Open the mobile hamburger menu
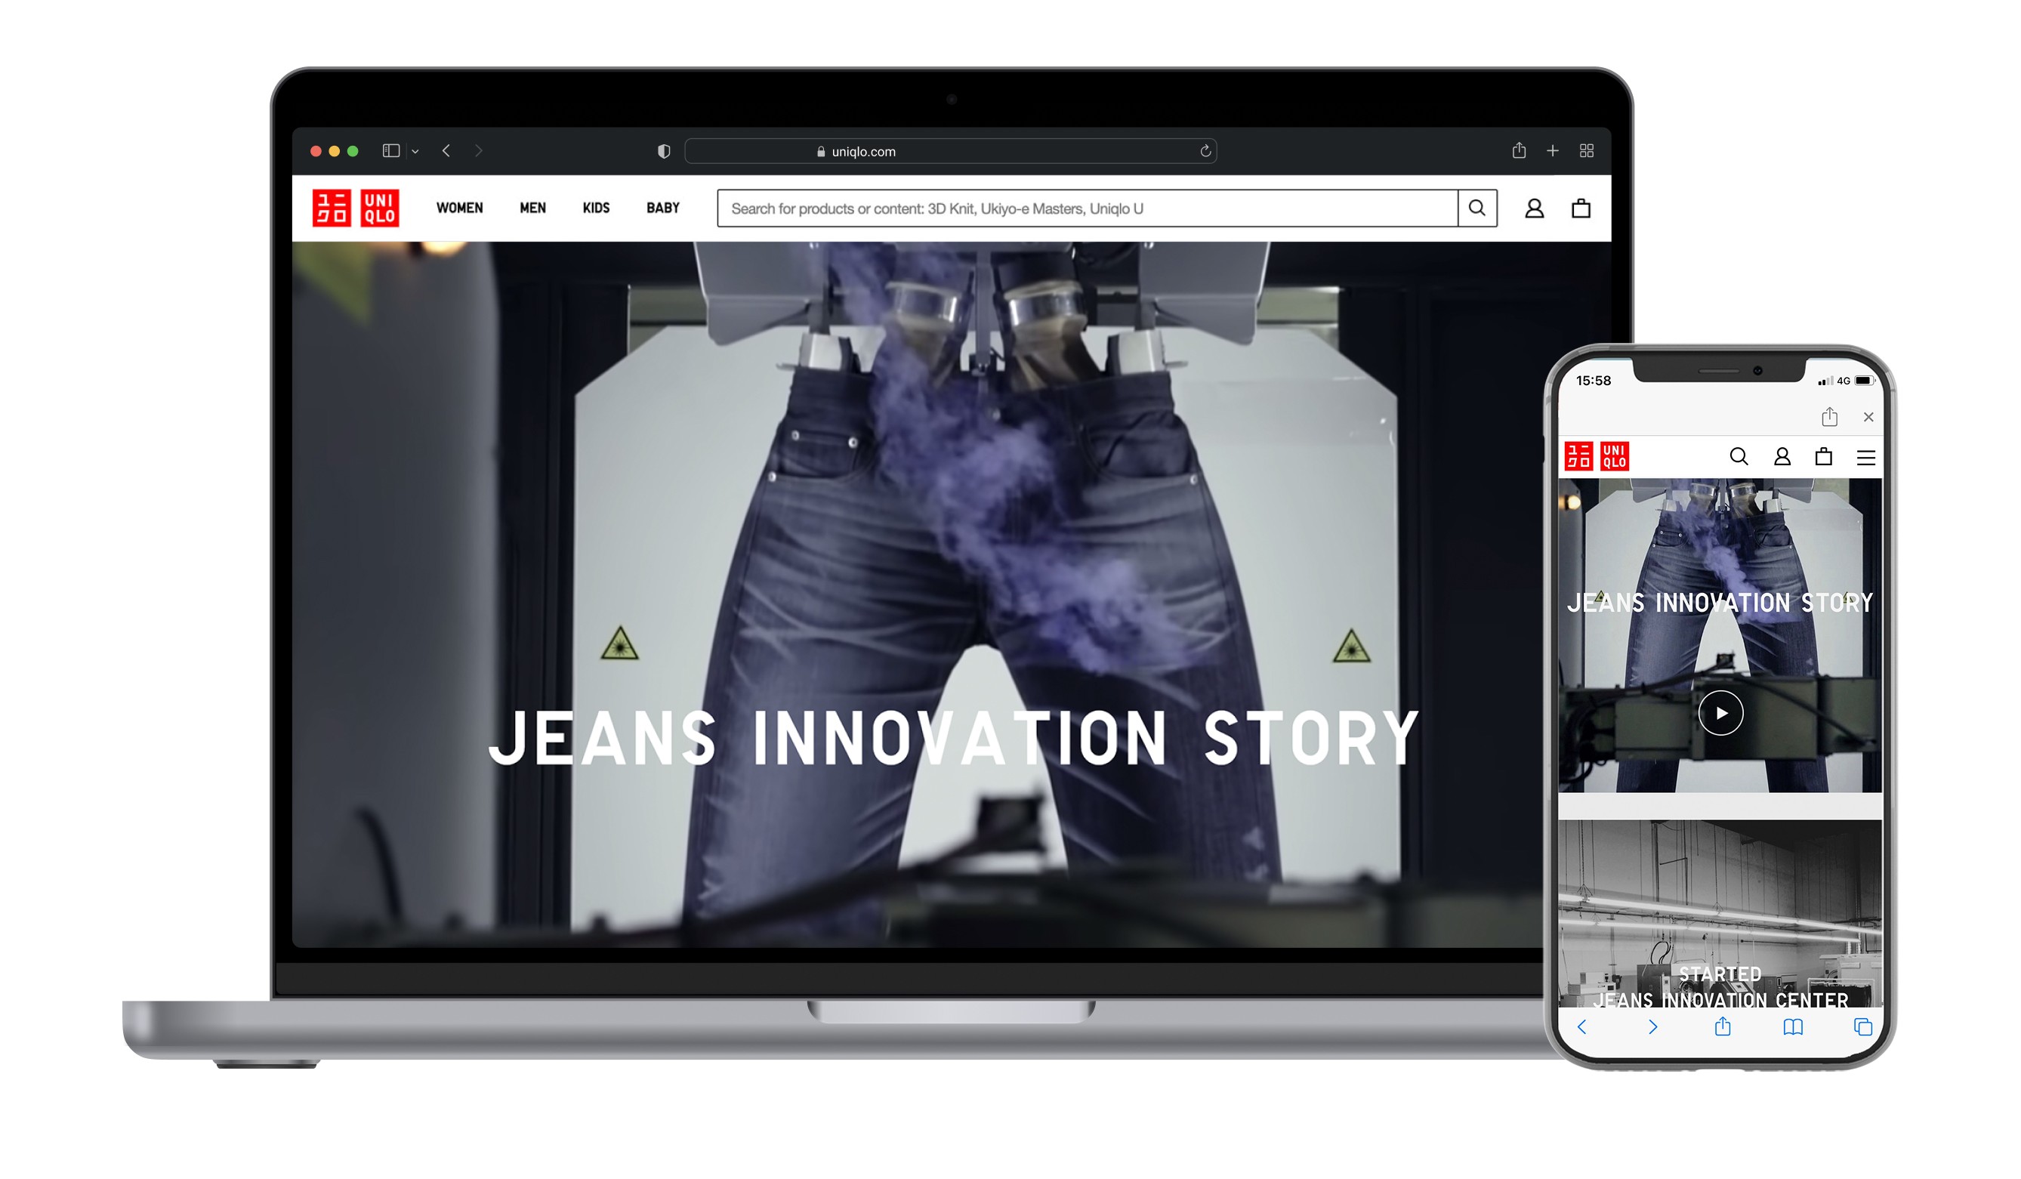This screenshot has height=1179, width=2021. pyautogui.click(x=1865, y=458)
